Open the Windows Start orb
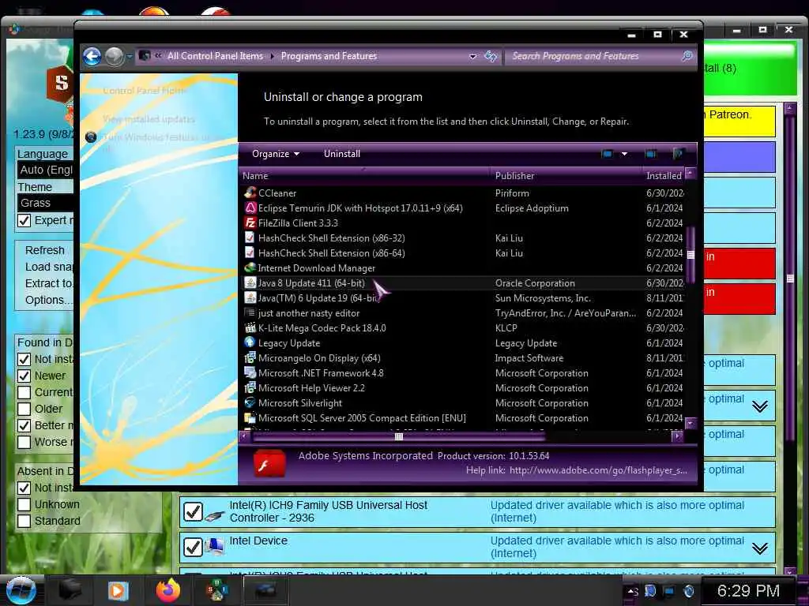 [x=20, y=590]
